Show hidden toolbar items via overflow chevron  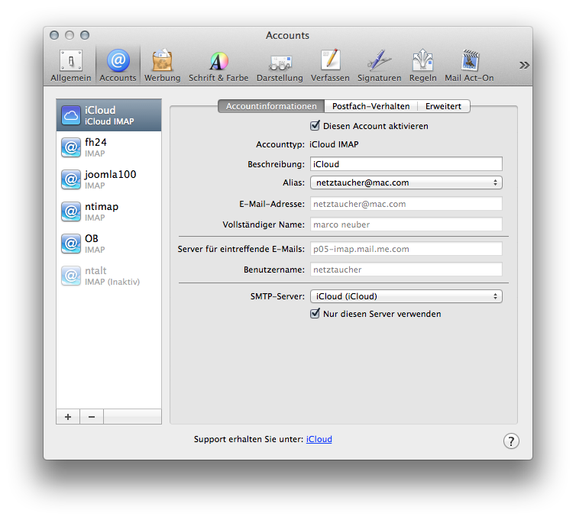click(524, 65)
